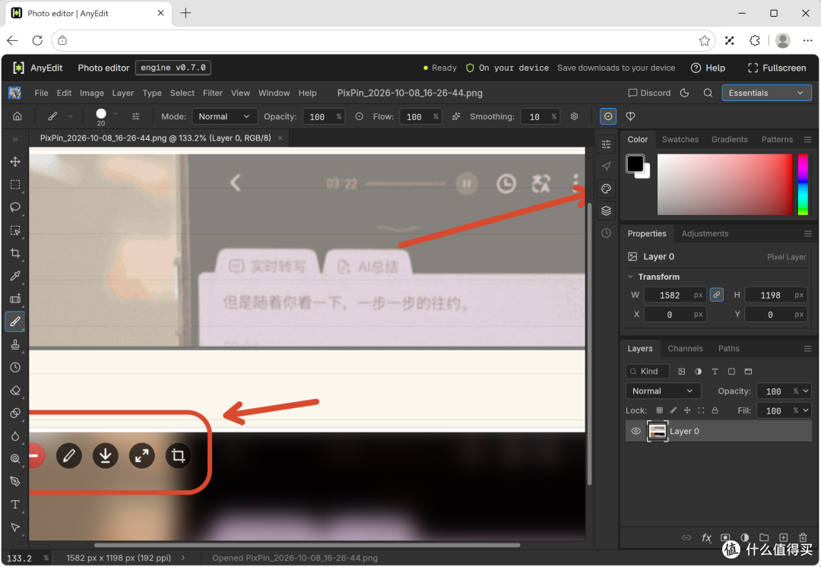Select the Crop tool in left toolbar

pos(15,253)
